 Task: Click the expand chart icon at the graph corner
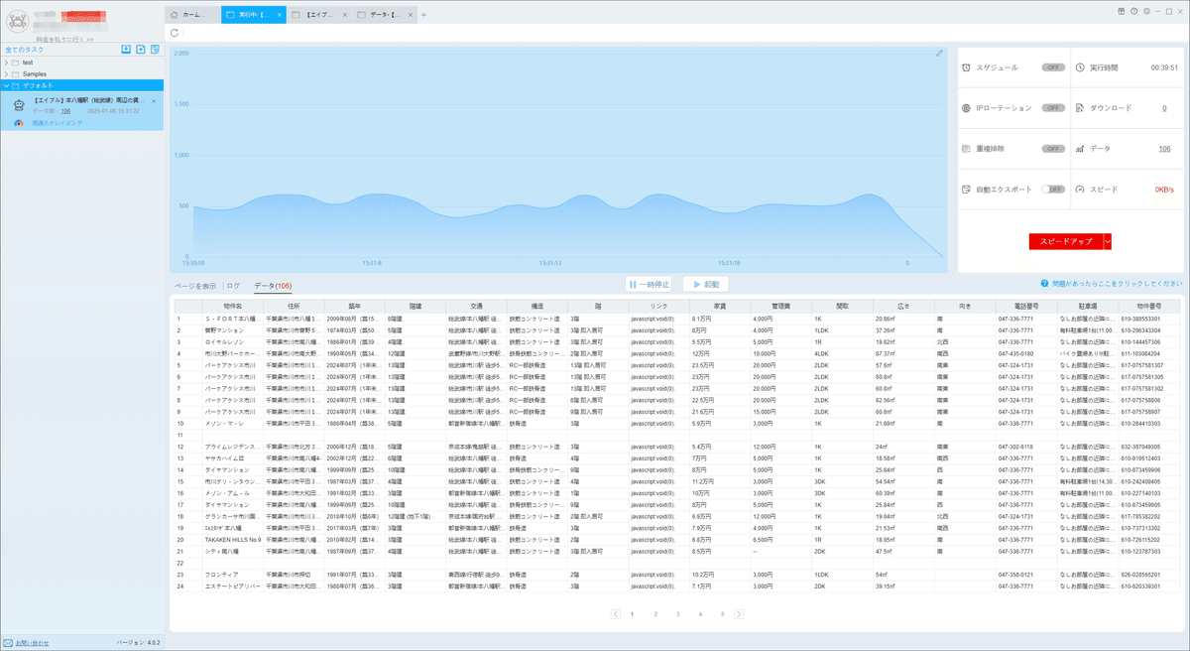click(x=939, y=53)
